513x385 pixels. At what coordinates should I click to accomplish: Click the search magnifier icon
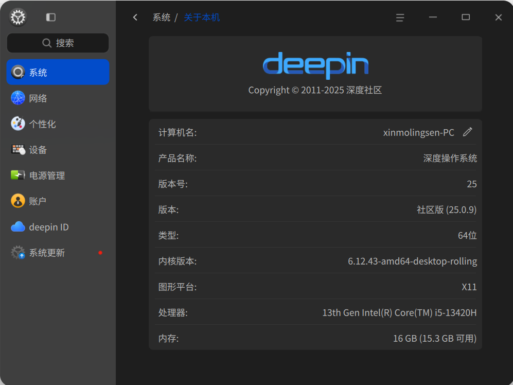coord(47,43)
